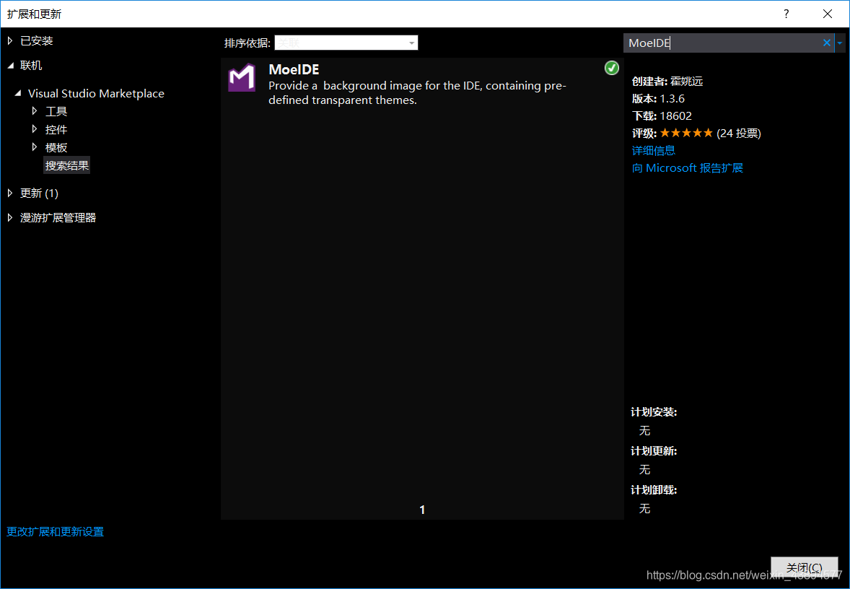The width and height of the screenshot is (850, 589).
Task: Click the 关闭(C) button
Action: pyautogui.click(x=805, y=567)
